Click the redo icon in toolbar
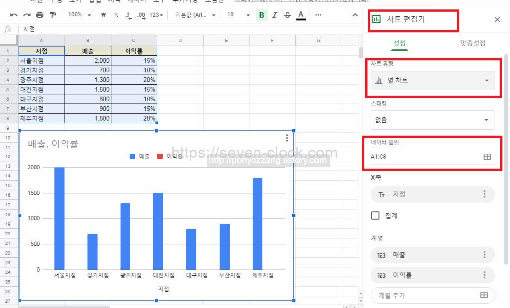 pyautogui.click(x=27, y=15)
